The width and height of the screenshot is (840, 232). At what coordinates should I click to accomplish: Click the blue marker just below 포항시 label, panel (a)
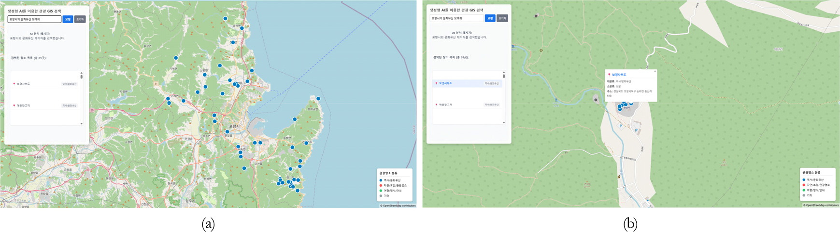pyautogui.click(x=227, y=131)
